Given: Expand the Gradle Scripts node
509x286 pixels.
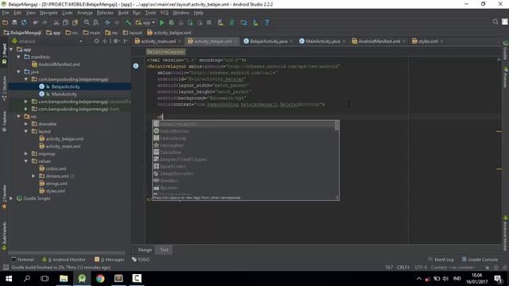Looking at the screenshot, I should click(x=11, y=199).
